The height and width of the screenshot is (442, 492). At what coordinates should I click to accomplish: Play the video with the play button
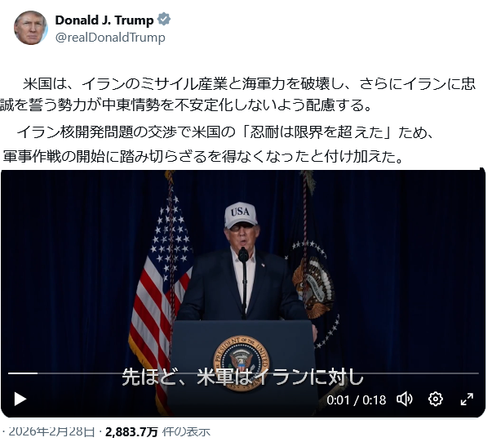coord(20,400)
